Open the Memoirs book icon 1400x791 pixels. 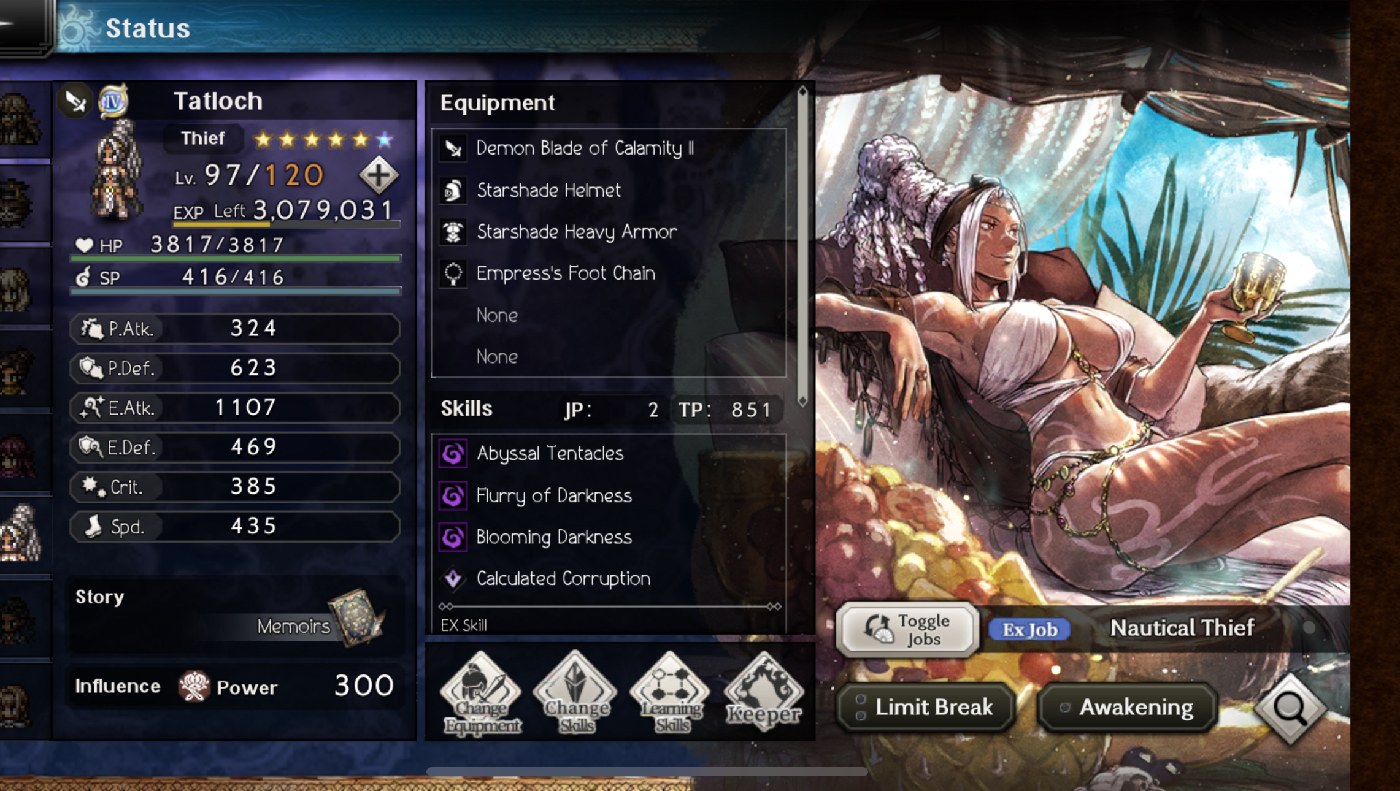[356, 617]
